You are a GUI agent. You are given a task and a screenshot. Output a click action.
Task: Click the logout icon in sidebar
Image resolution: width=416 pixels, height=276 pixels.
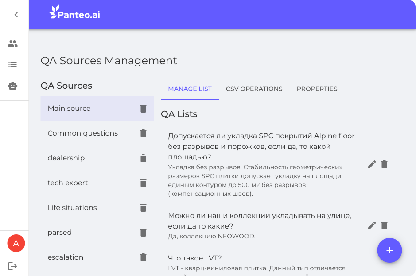[x=13, y=266]
